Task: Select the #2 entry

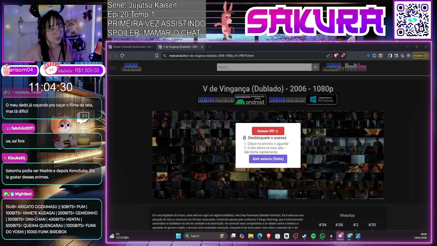Action: (x=356, y=225)
